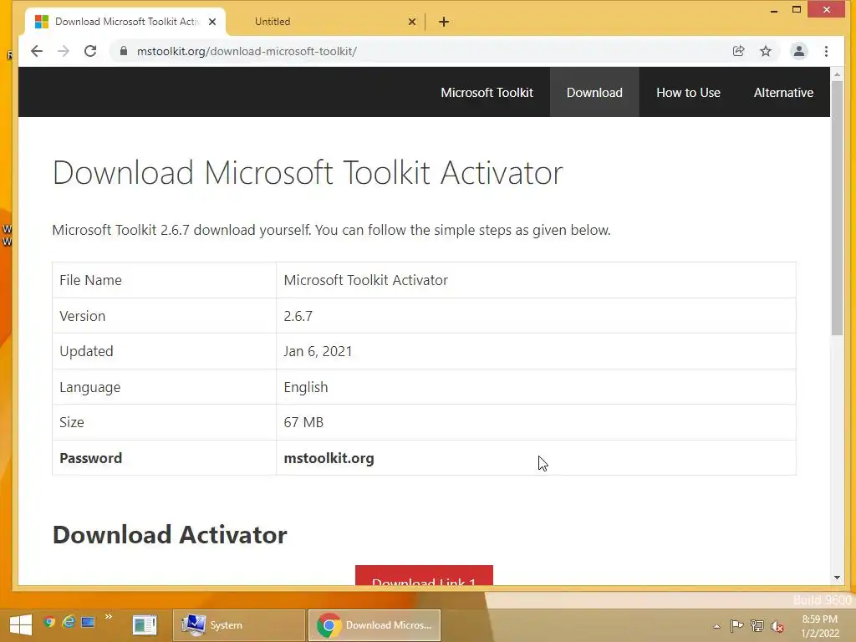Select the Download Microsoft Toolkit tab
The image size is (856, 642).
pyautogui.click(x=125, y=22)
